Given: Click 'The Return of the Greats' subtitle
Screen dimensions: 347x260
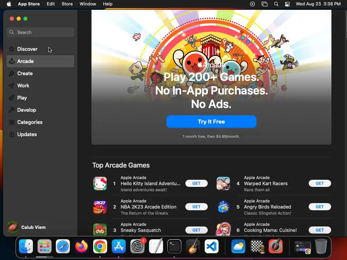Looking at the screenshot, I should coord(144,213).
